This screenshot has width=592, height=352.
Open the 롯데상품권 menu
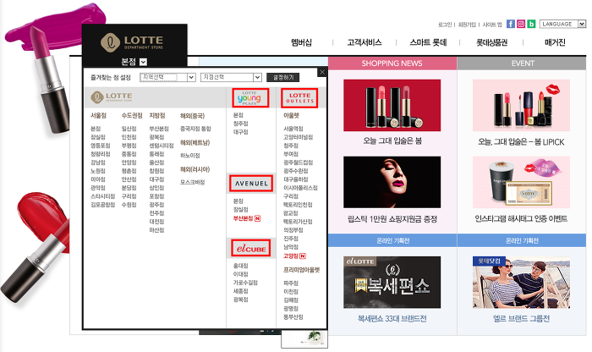[x=491, y=42]
